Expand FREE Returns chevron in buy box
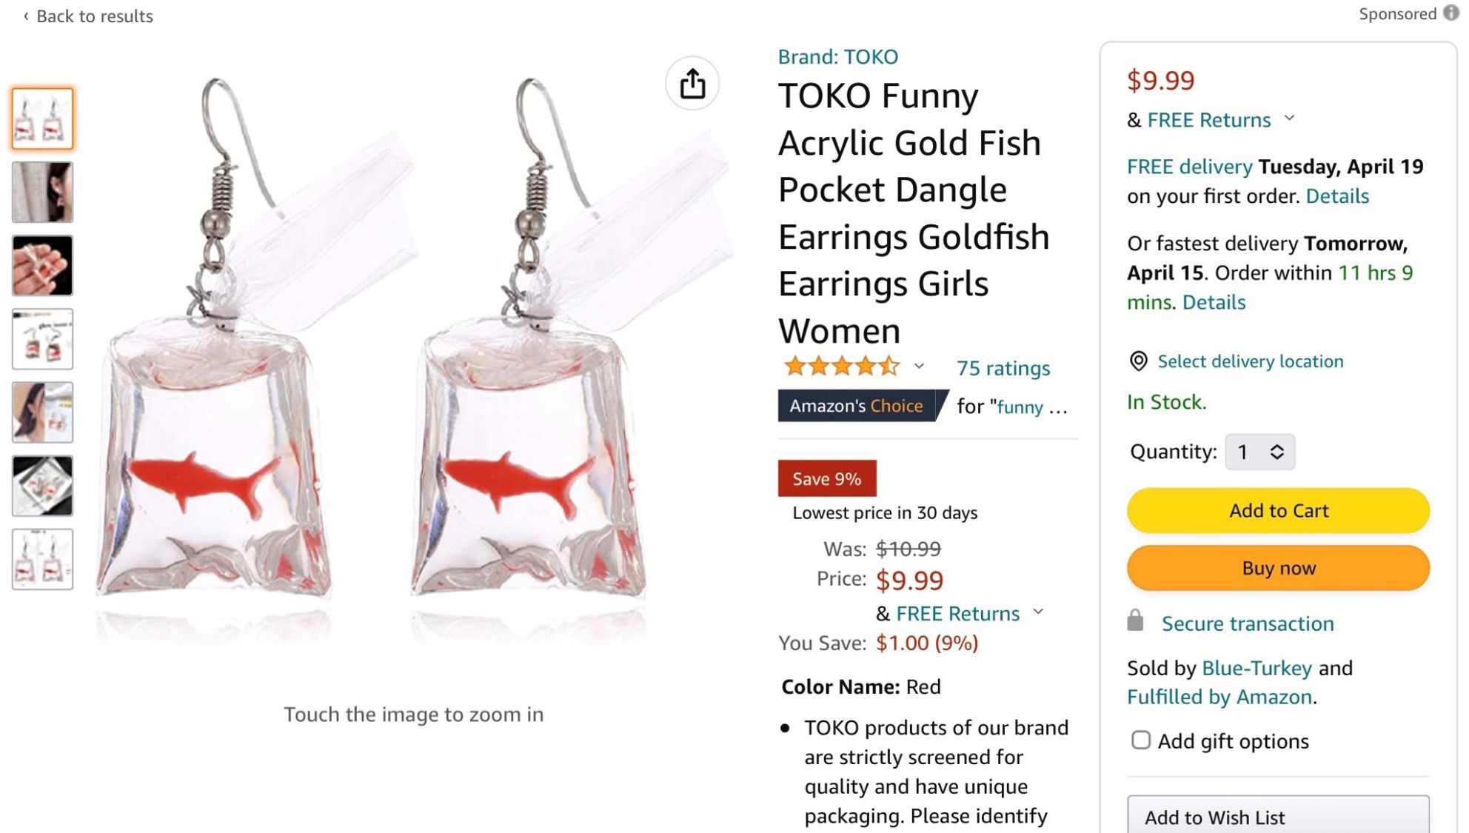The width and height of the screenshot is (1469, 833). pyautogui.click(x=1289, y=118)
